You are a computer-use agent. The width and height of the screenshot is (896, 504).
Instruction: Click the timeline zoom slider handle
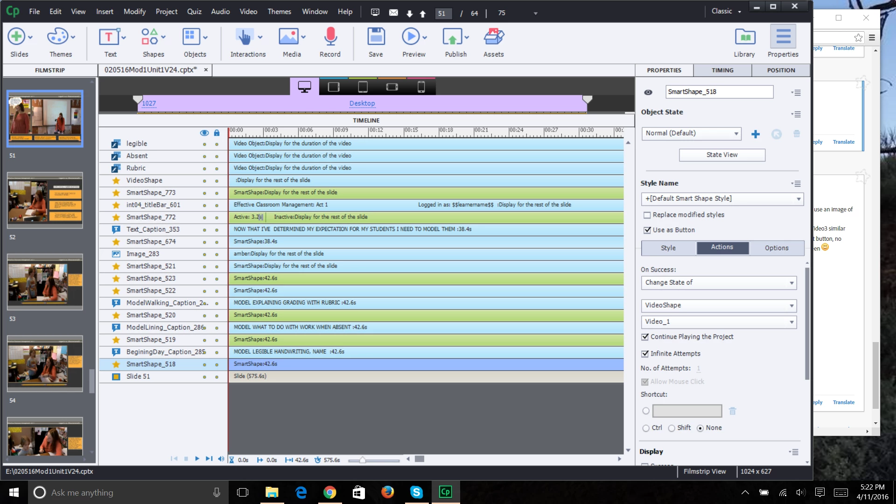coord(363,460)
